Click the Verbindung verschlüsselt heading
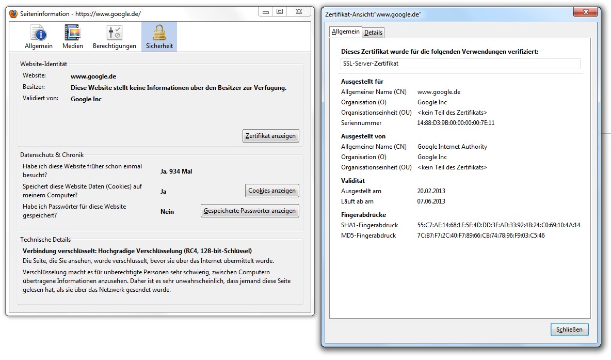 point(137,251)
